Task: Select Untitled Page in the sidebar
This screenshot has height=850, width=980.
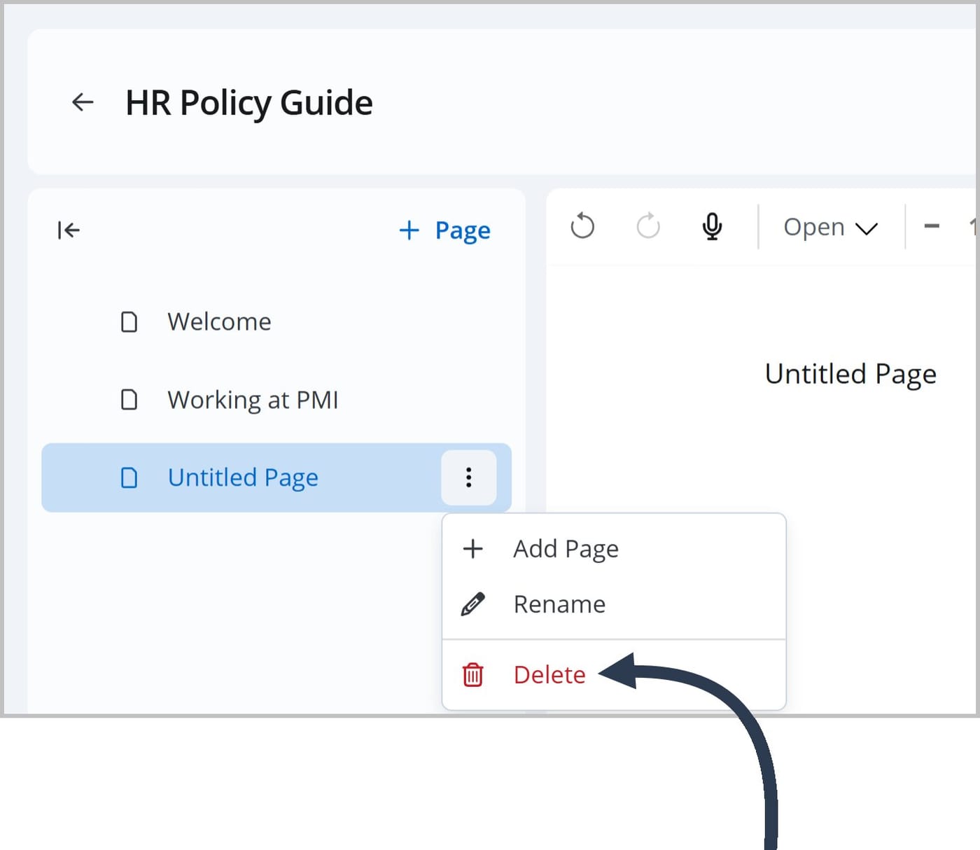Action: [x=276, y=478]
